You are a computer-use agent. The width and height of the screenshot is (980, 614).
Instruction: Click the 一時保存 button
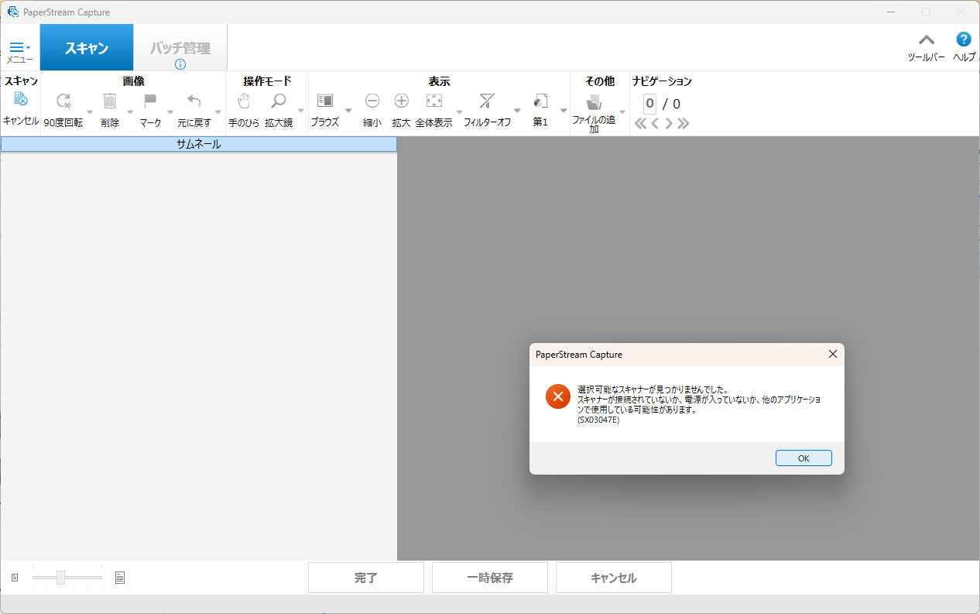490,578
